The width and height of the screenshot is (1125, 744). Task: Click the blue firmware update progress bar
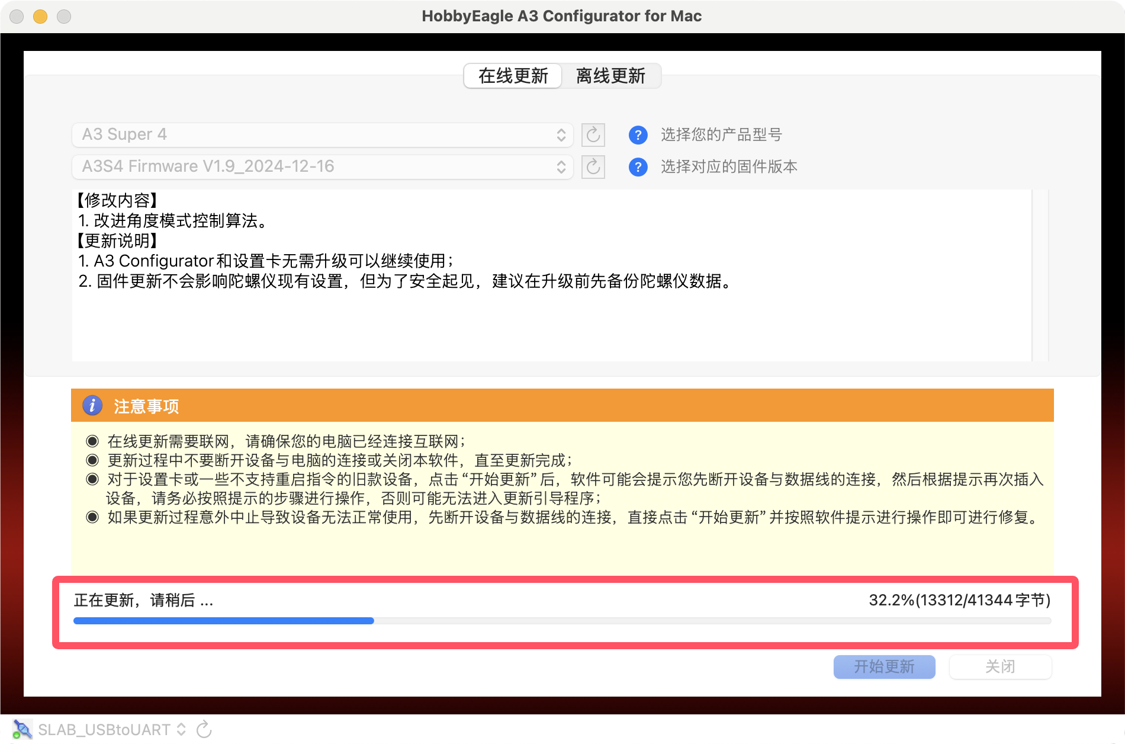pos(224,621)
